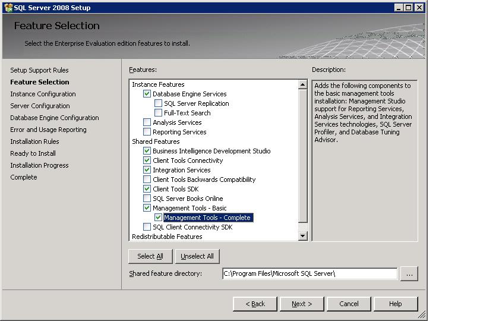Select the Redistributable Features heading

pos(167,237)
